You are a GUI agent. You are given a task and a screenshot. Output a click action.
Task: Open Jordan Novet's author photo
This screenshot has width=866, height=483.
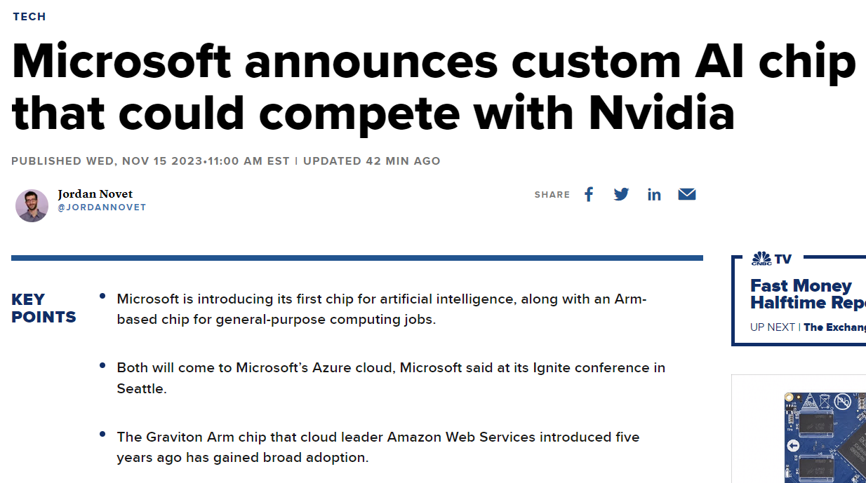(32, 205)
